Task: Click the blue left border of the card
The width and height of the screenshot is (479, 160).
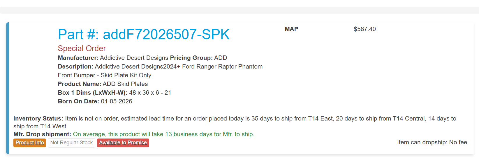Action: pos(8,88)
